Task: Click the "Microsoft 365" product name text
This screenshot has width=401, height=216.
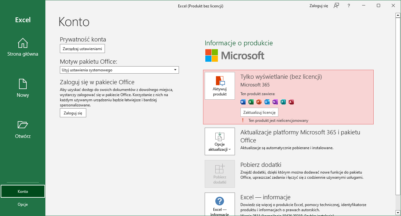Action: pos(255,85)
